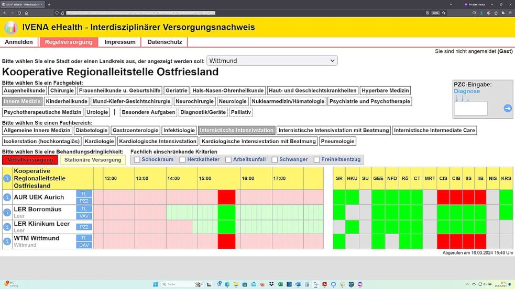Screen dimensions: 515x289
Task: Choose Kardiologische Intensivstation mit Beatmung
Action: [258, 141]
